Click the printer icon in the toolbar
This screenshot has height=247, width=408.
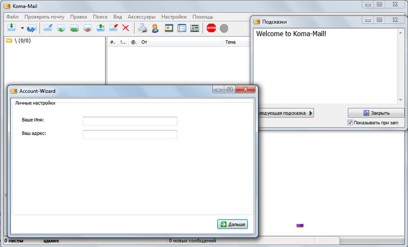(142, 28)
